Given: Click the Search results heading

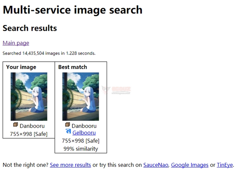Looking at the screenshot, I should pos(30,29).
